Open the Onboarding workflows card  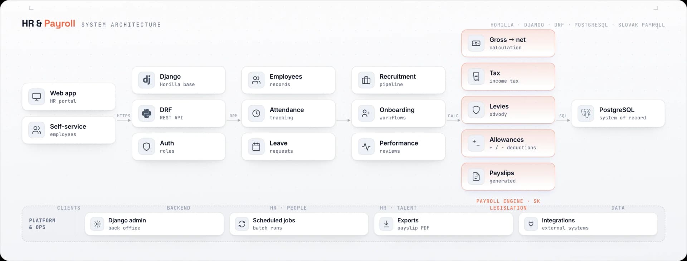(x=398, y=113)
